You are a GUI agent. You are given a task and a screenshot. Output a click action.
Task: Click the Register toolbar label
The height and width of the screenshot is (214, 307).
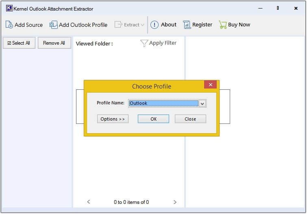point(202,25)
